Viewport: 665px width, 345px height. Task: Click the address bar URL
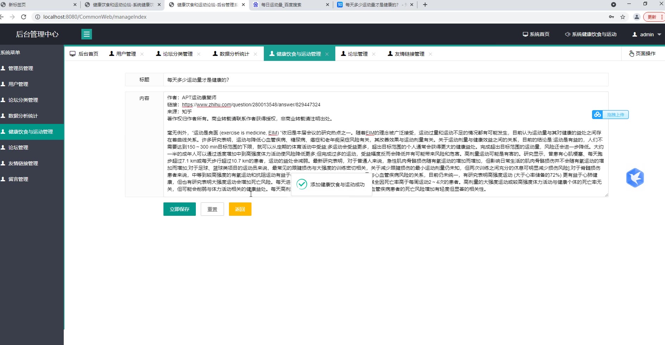tap(95, 17)
